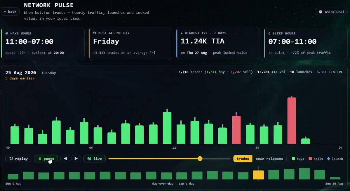Switch to the trades view
Viewport: 350px width, 191px height.
tap(243, 159)
